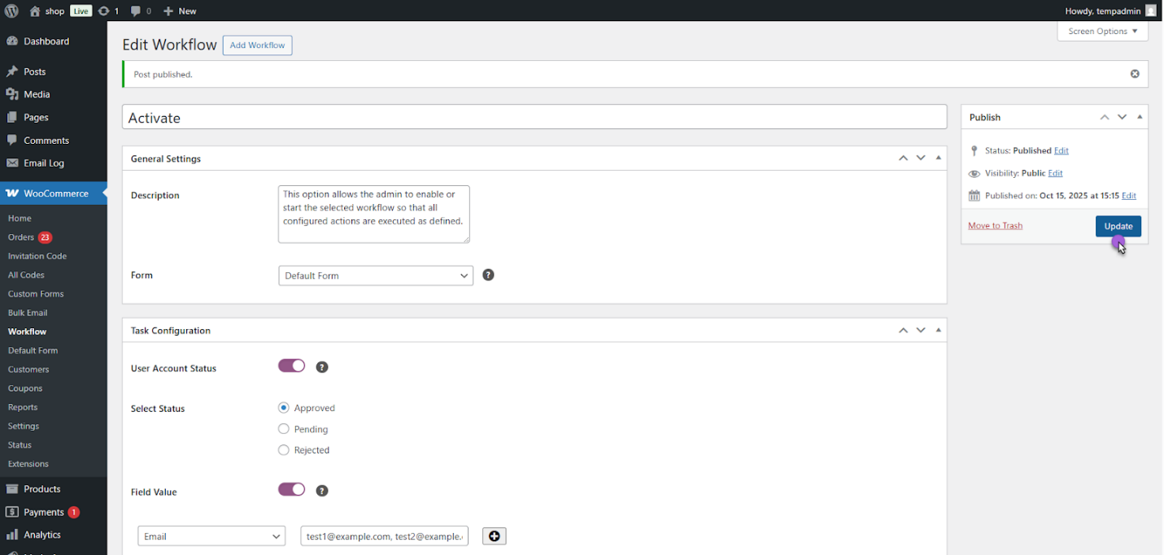
Task: Turn off the Field Value toggle
Action: click(291, 490)
